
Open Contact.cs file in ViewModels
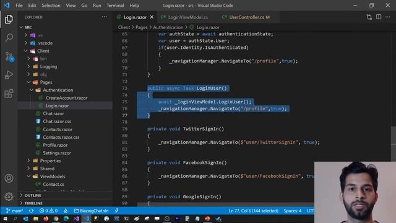click(x=65, y=185)
